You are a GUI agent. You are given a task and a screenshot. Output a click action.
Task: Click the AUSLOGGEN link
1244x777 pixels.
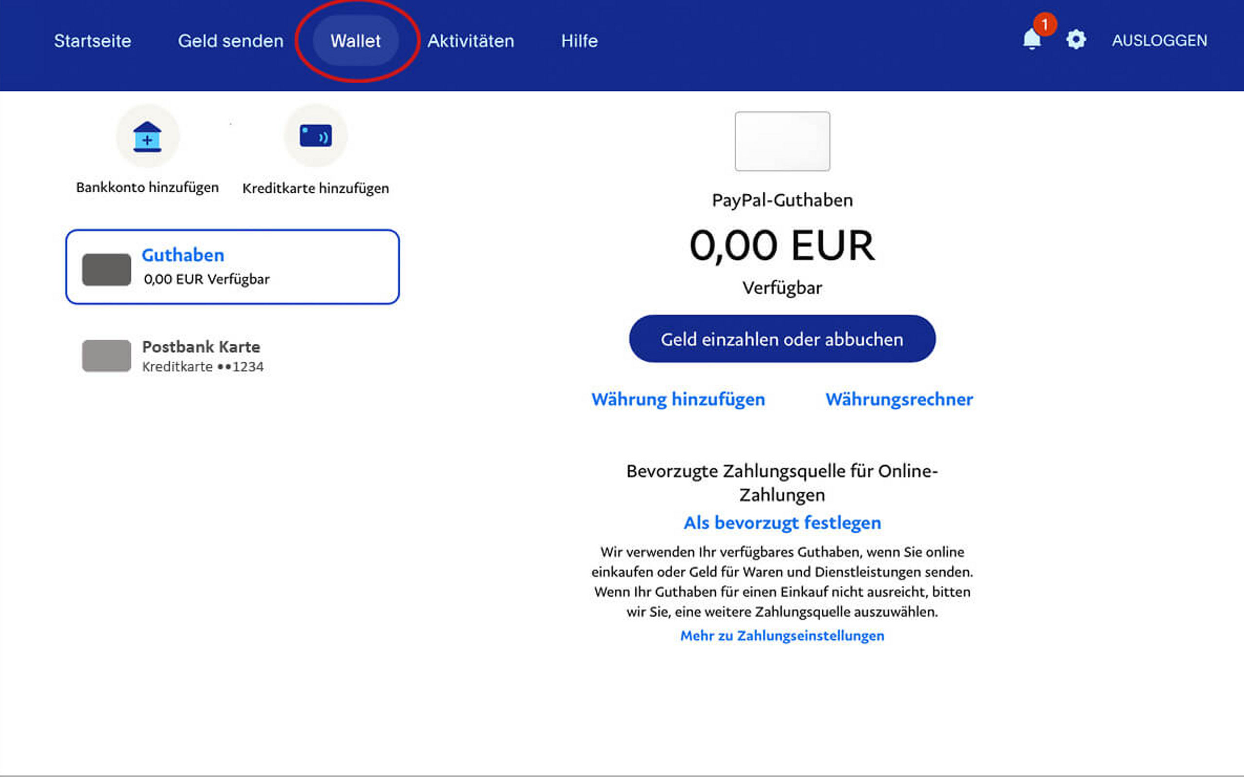click(1160, 41)
